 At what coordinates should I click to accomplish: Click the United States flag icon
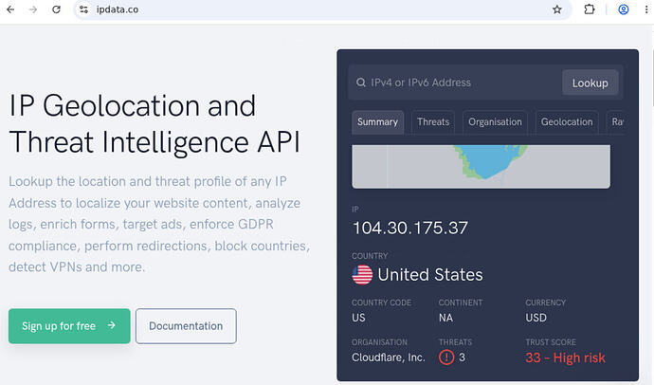coord(362,275)
